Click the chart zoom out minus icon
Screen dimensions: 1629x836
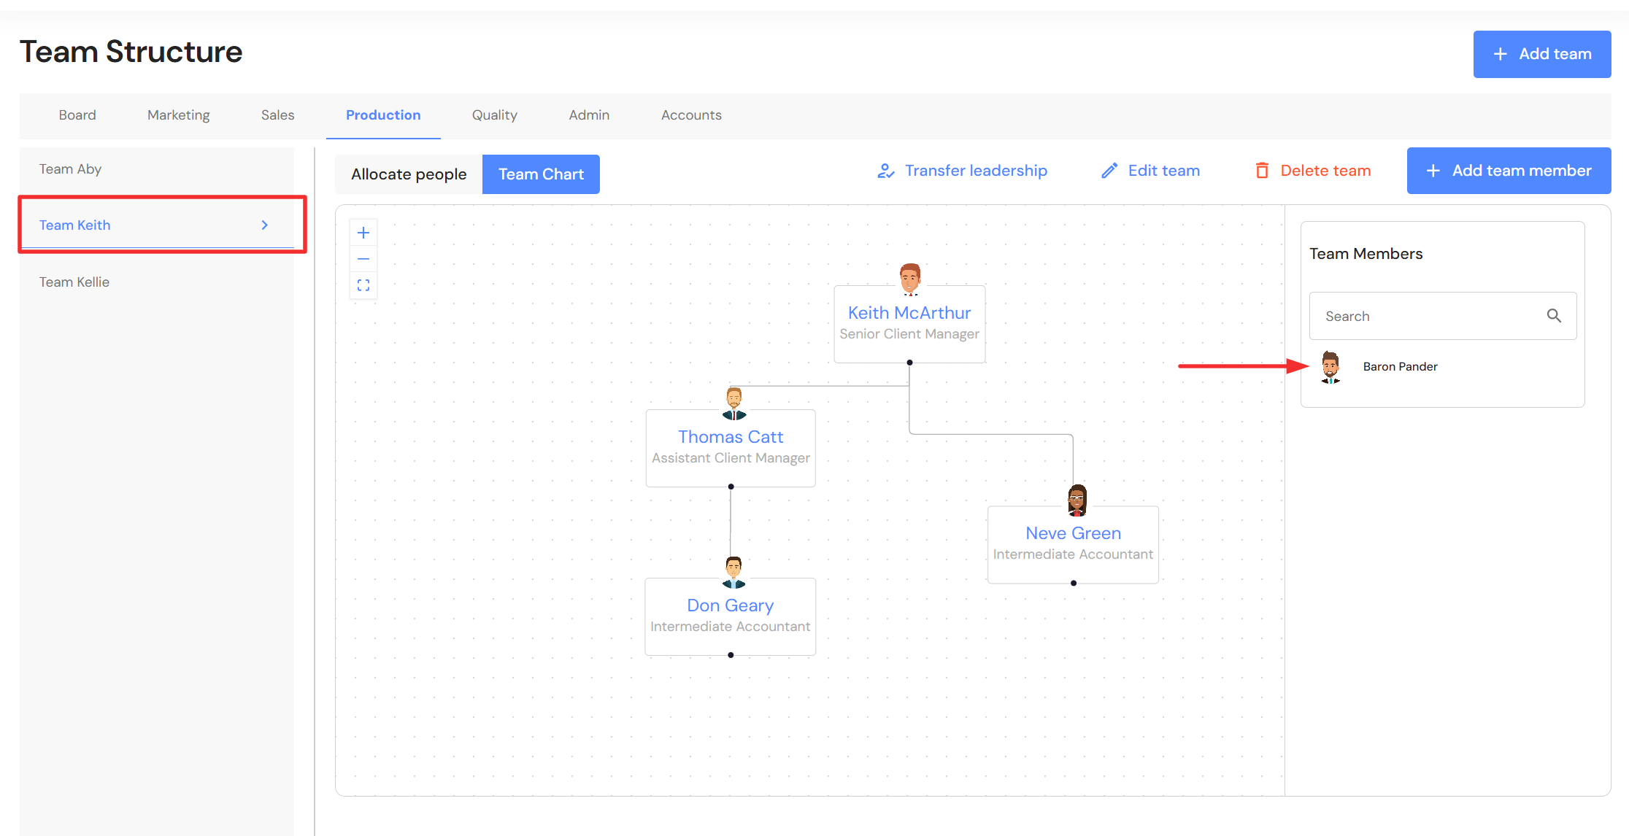[363, 259]
